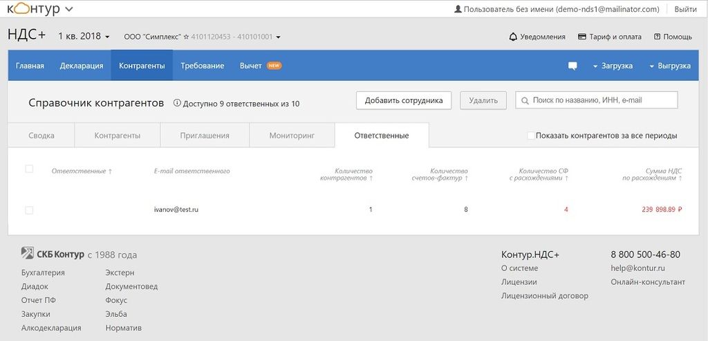708x341 pixels.
Task: Click the star icon next to ООО Симплекс
Action: (x=186, y=37)
